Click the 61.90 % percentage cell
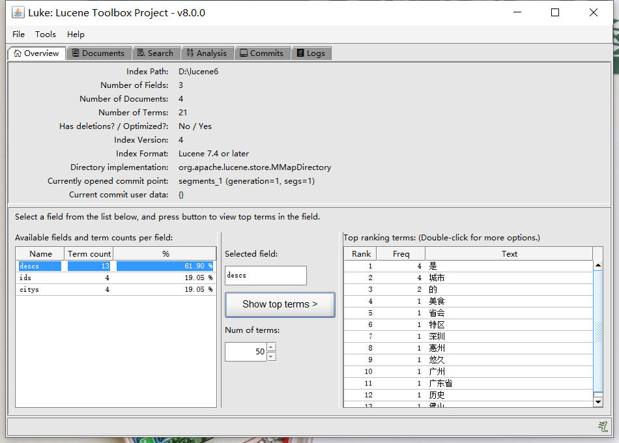The width and height of the screenshot is (619, 443). pyautogui.click(x=165, y=266)
